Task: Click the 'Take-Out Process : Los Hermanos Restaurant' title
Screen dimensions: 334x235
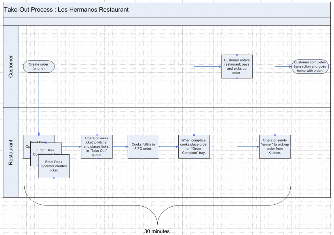Action: (66, 10)
